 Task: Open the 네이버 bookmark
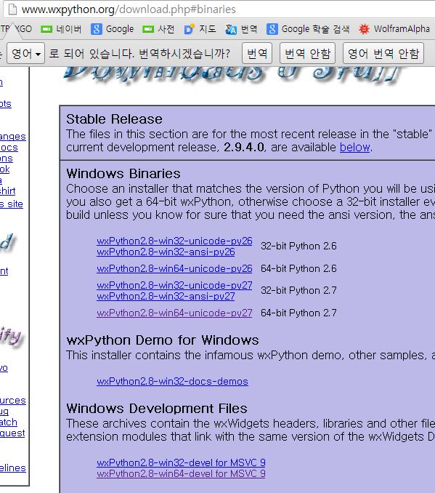coord(61,29)
